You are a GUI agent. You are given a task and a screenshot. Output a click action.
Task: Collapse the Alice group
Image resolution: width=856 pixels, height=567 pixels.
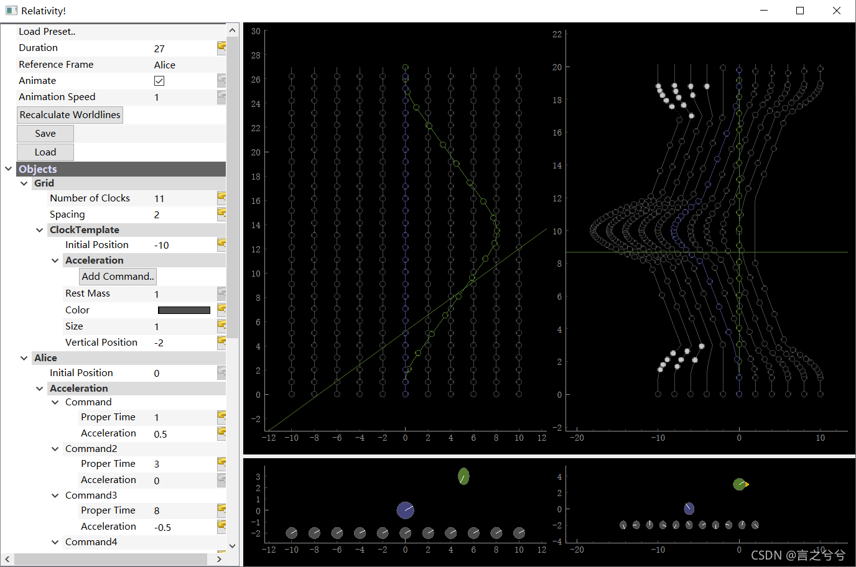24,358
